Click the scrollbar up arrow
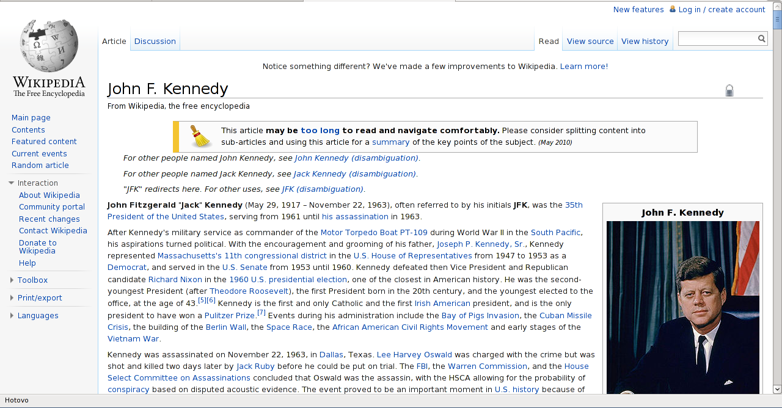The height and width of the screenshot is (408, 782). point(777,5)
